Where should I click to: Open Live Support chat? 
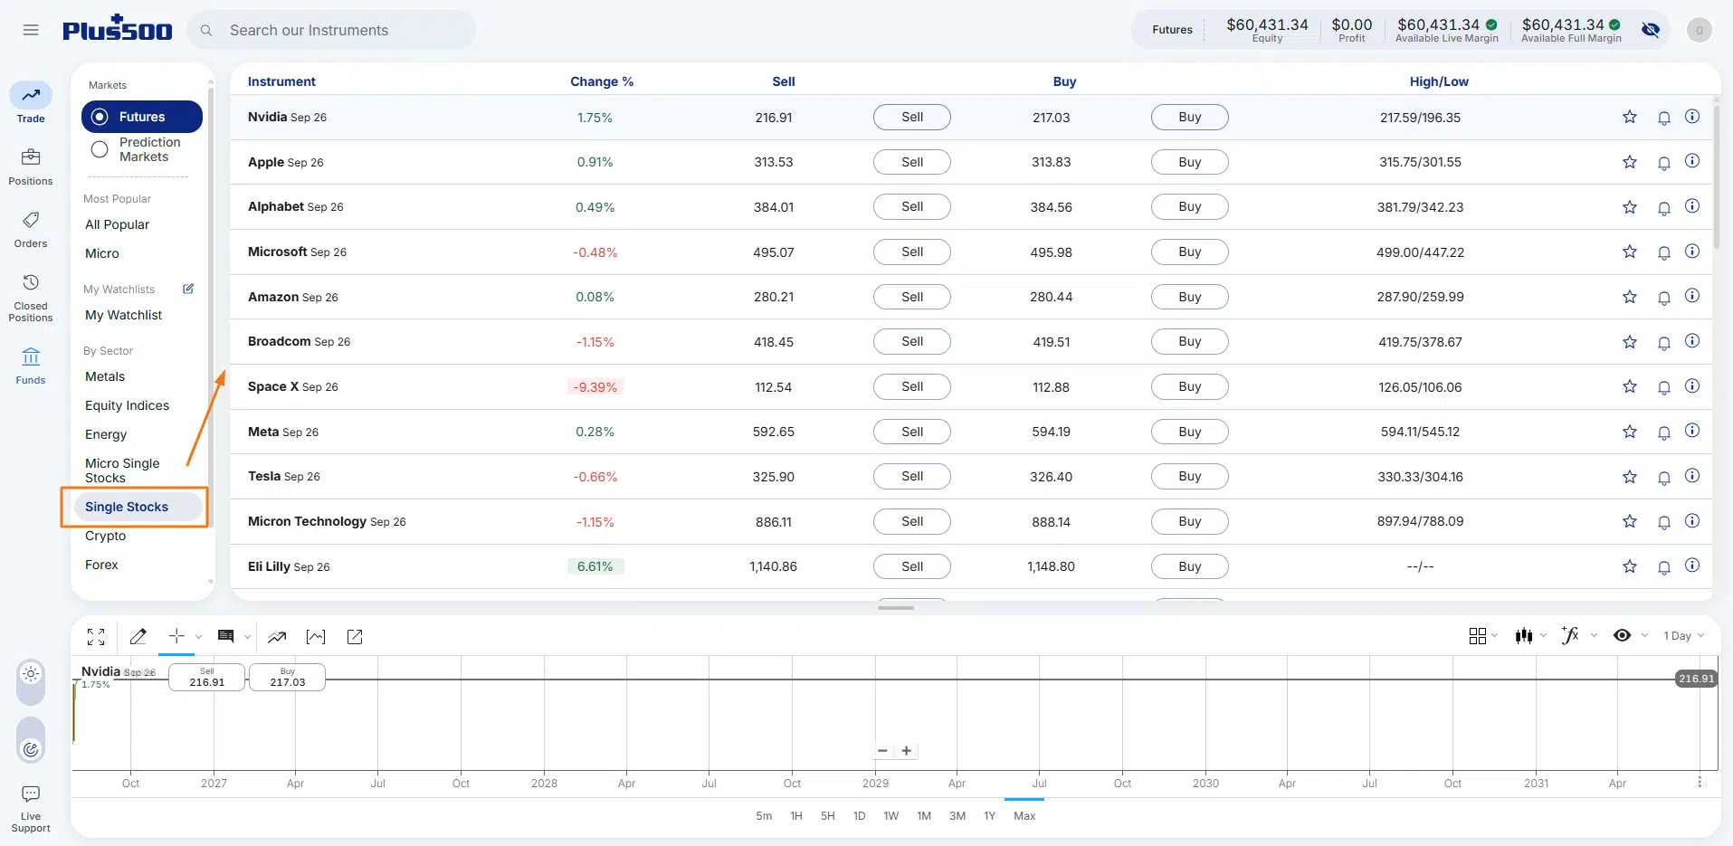point(31,809)
